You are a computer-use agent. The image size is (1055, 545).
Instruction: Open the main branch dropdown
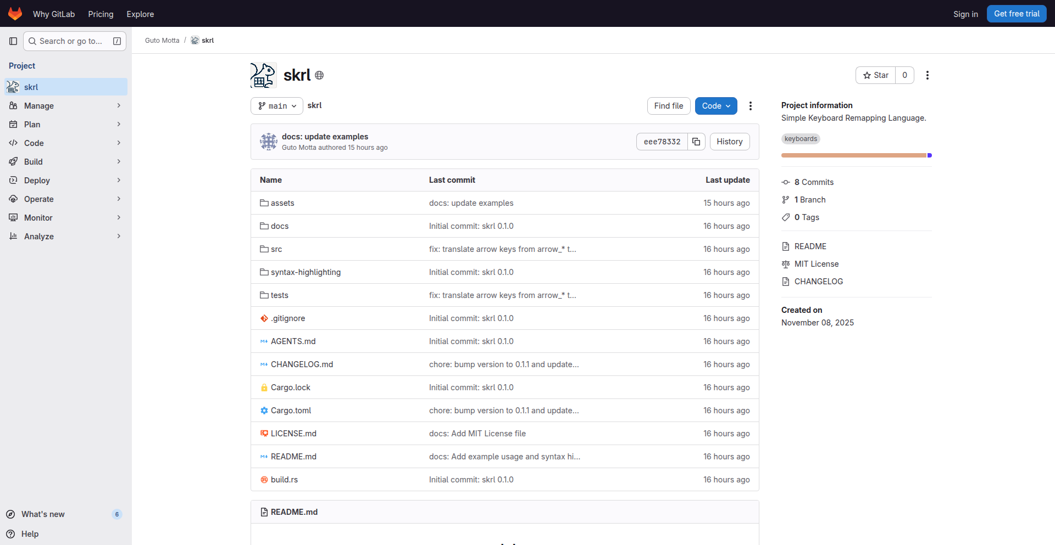pos(277,106)
